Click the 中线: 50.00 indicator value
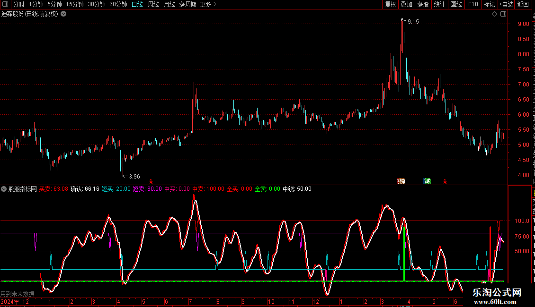The height and width of the screenshot is (307, 535). coord(297,189)
